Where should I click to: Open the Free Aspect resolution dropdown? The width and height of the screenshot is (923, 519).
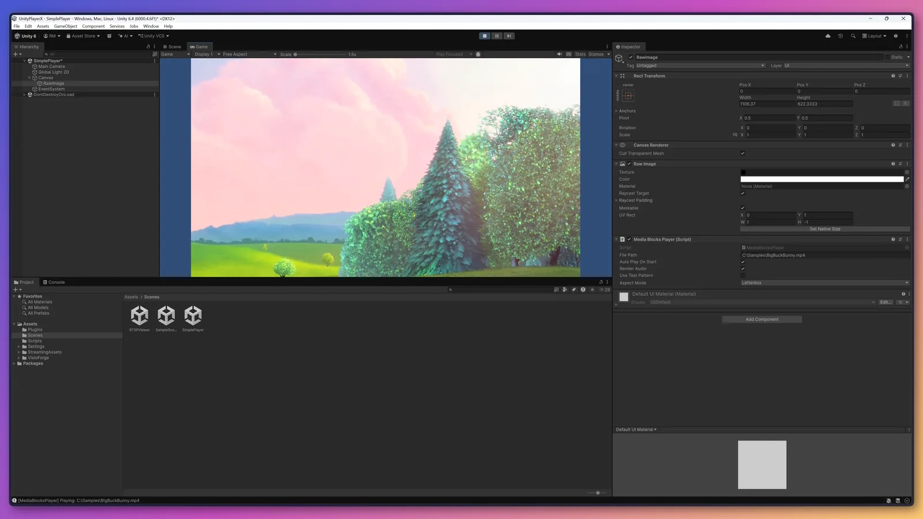(249, 54)
